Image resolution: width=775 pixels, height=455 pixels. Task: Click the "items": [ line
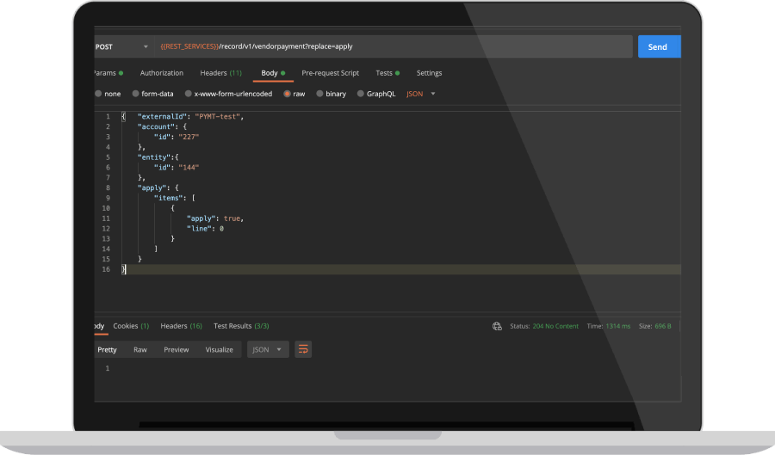pos(175,199)
